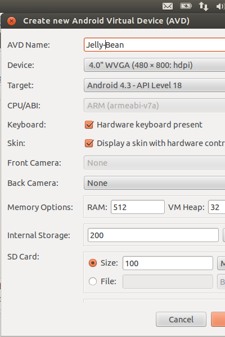
Task: Click the disabled CPU/ABI ARM dropdown
Action: click(x=154, y=106)
